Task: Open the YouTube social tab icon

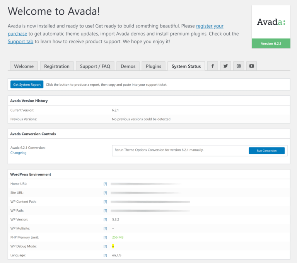Action: click(x=251, y=66)
